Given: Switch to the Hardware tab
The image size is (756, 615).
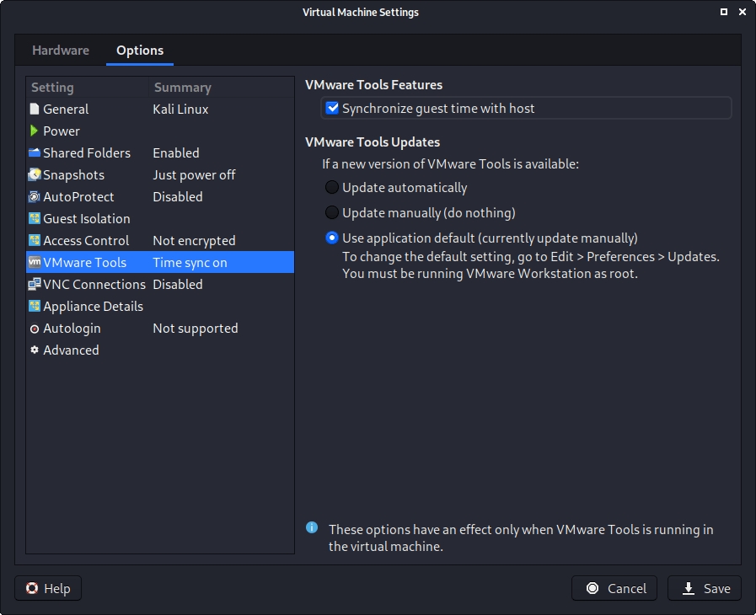Looking at the screenshot, I should coord(61,51).
